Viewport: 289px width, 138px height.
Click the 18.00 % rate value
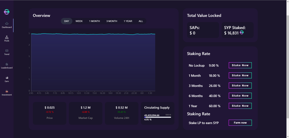(214, 76)
